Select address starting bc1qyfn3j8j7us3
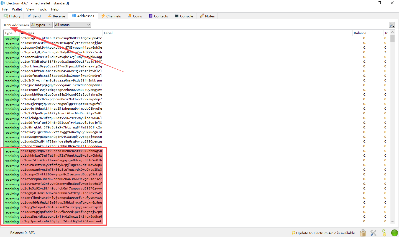Viewport: 399px width, 237px height. tap(61, 52)
